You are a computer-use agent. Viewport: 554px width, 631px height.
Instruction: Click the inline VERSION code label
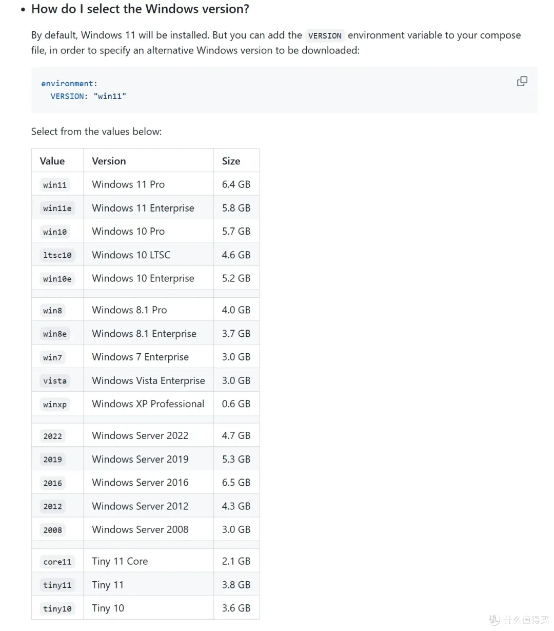(x=325, y=35)
